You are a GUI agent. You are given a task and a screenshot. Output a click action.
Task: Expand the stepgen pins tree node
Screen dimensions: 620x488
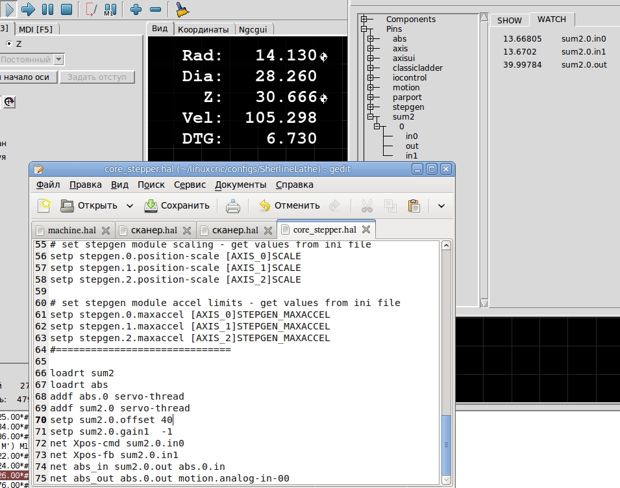coord(370,107)
